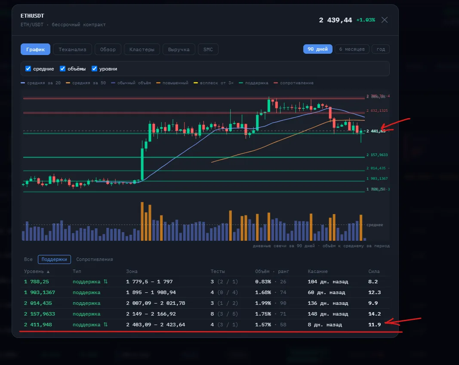Show the Выручка tab
This screenshot has width=459, height=365.
[x=179, y=49]
